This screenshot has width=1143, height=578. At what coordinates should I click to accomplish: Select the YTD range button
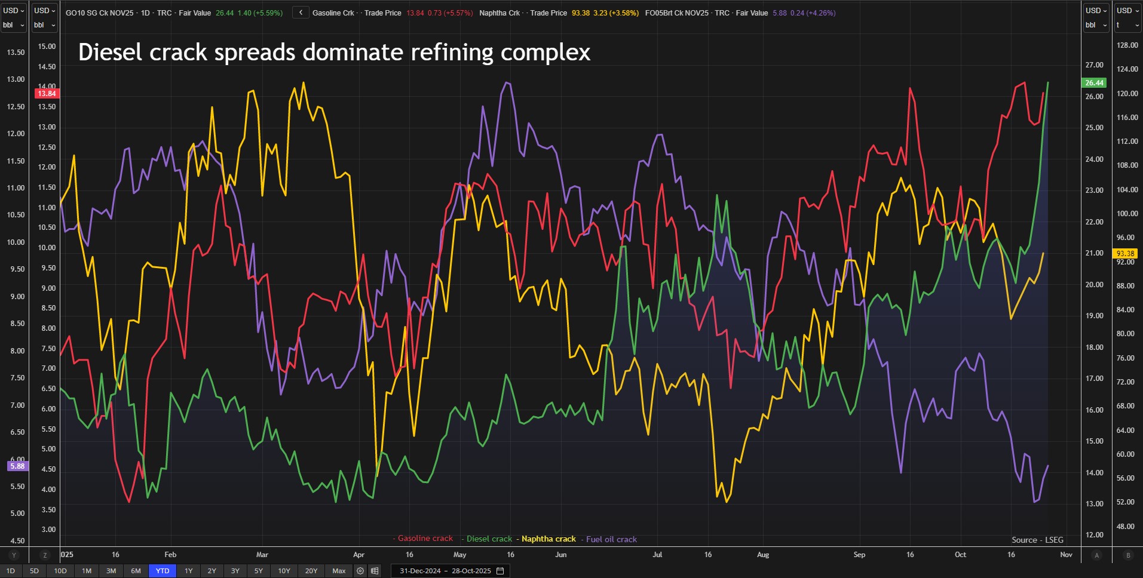pos(163,571)
